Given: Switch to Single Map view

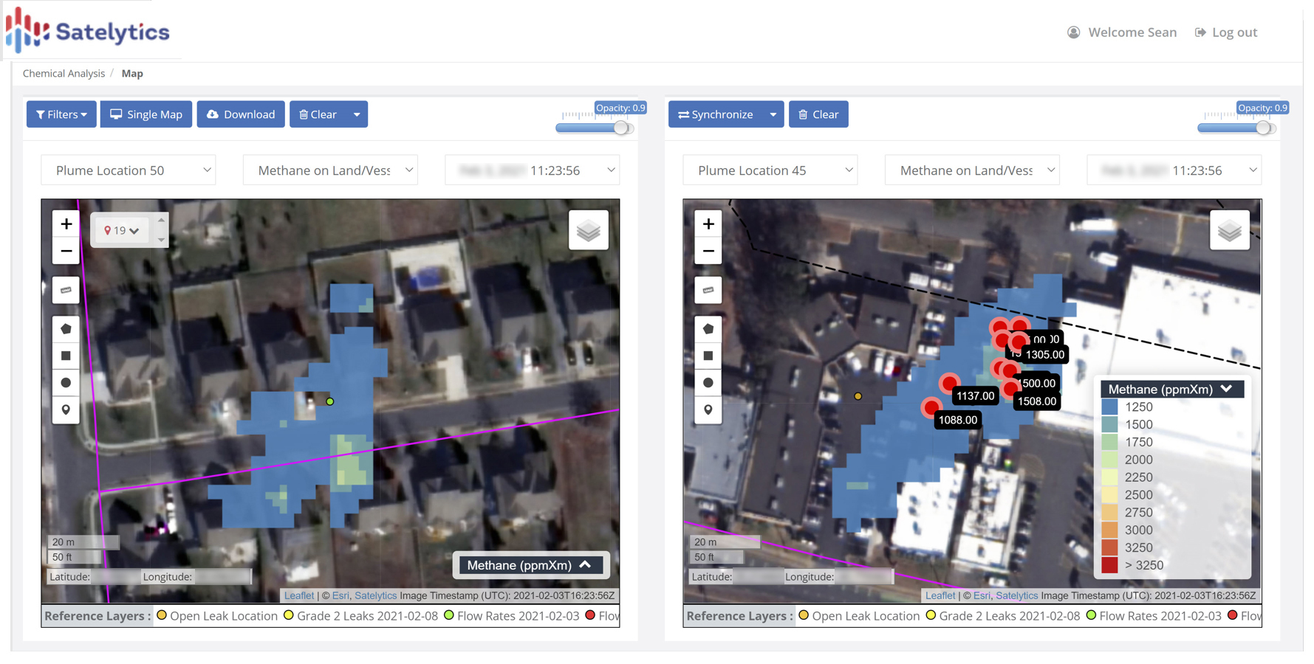Looking at the screenshot, I should click(146, 114).
